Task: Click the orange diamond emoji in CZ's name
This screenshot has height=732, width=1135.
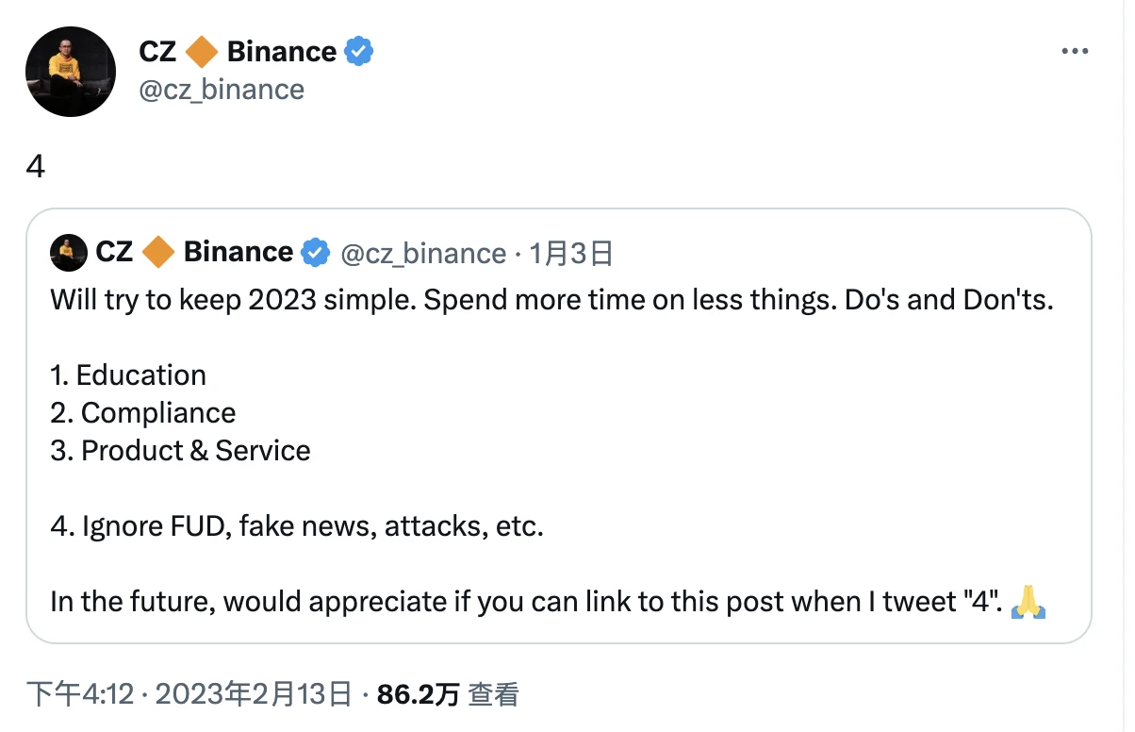Action: [x=200, y=52]
